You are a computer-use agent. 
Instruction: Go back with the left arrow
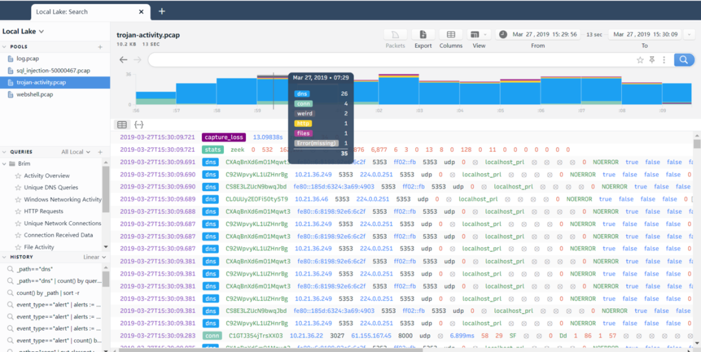[123, 60]
